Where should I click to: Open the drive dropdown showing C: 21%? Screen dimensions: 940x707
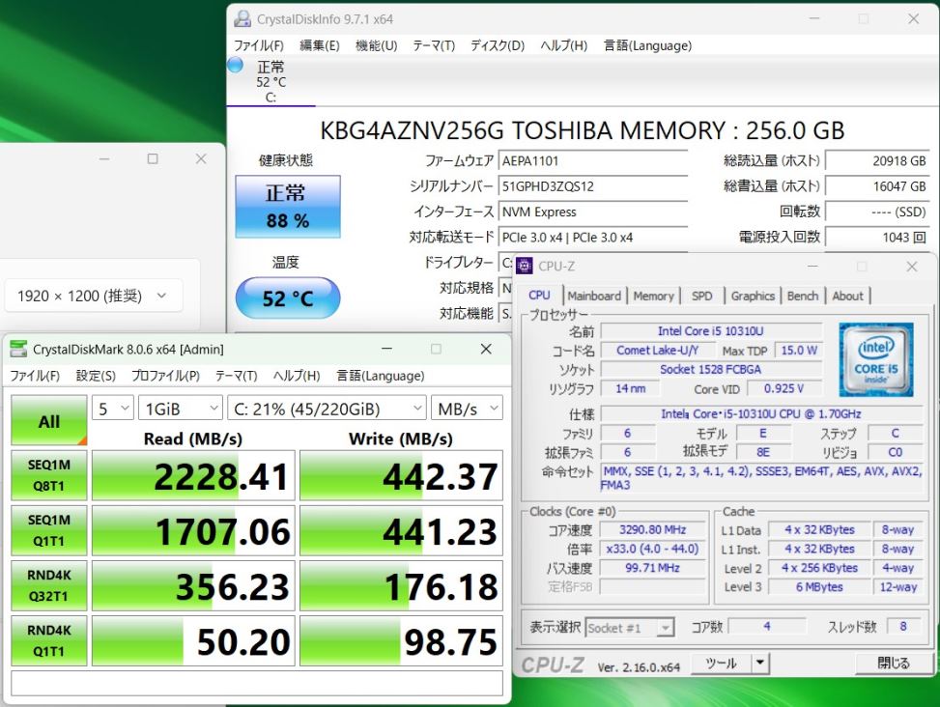pyautogui.click(x=327, y=409)
